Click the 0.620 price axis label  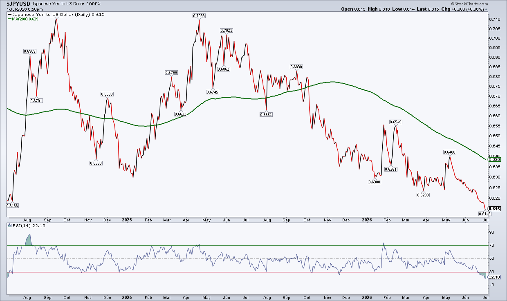pos(494,198)
